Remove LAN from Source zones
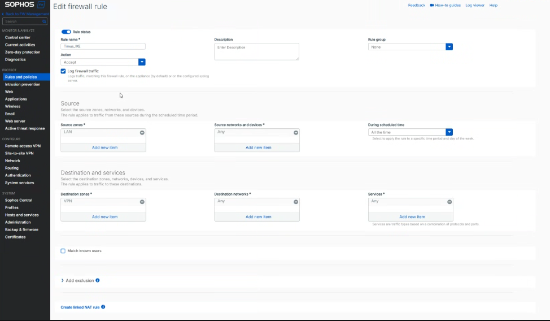The image size is (550, 321). pos(142,133)
